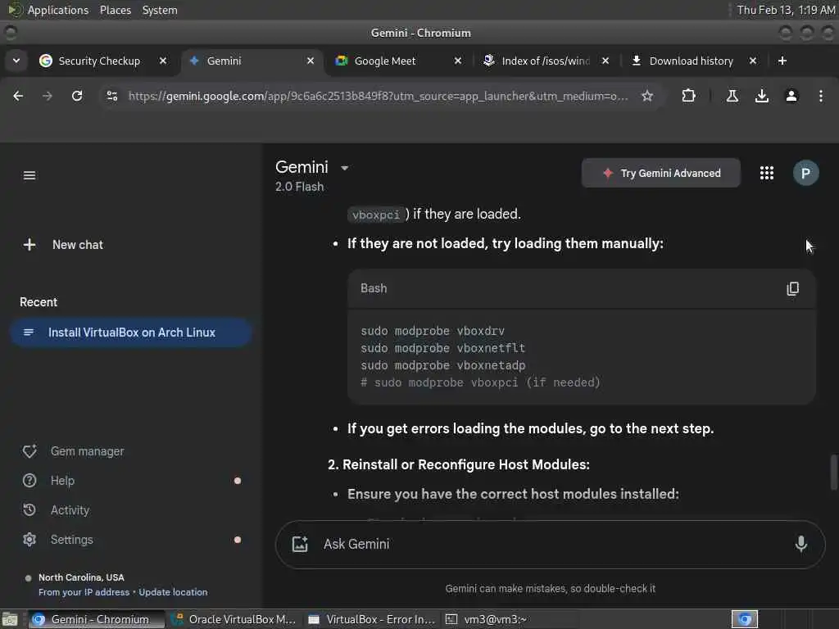Click the sudo modprobe vboxnetflt line
The width and height of the screenshot is (839, 629).
[442, 348]
